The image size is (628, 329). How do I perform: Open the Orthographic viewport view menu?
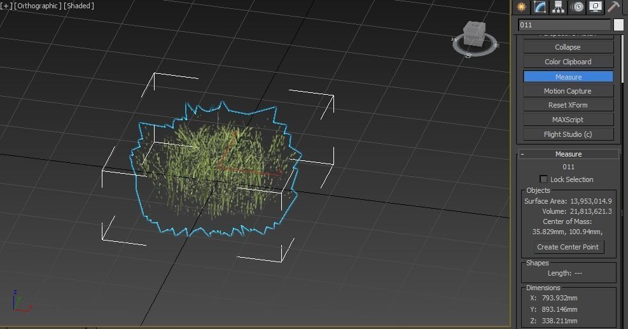click(x=38, y=6)
